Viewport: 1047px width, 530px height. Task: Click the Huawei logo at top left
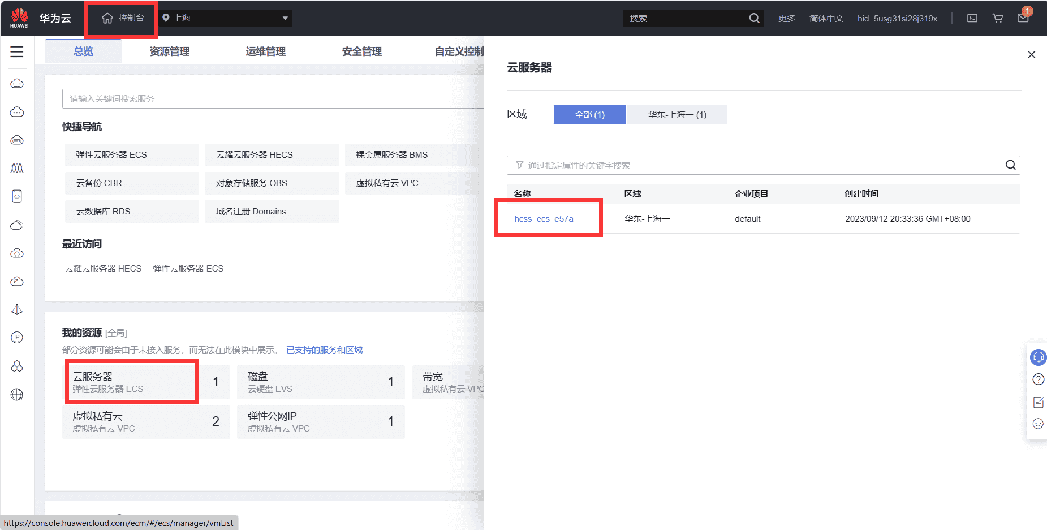[x=20, y=18]
